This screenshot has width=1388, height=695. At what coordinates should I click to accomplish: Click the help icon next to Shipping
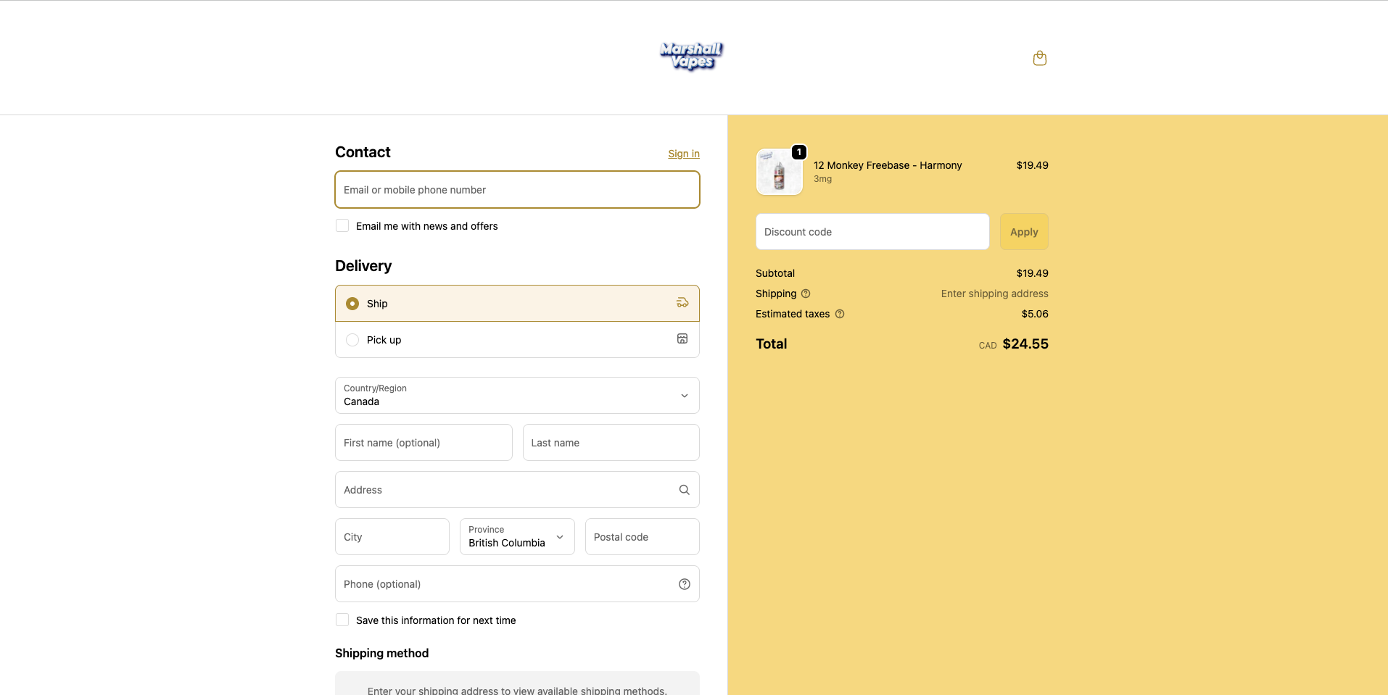(805, 294)
